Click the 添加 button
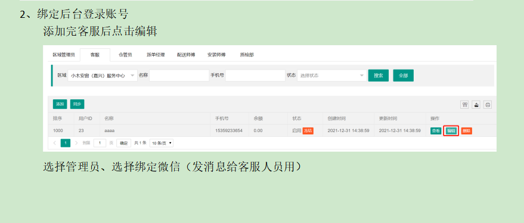The height and width of the screenshot is (223, 524). (60, 104)
